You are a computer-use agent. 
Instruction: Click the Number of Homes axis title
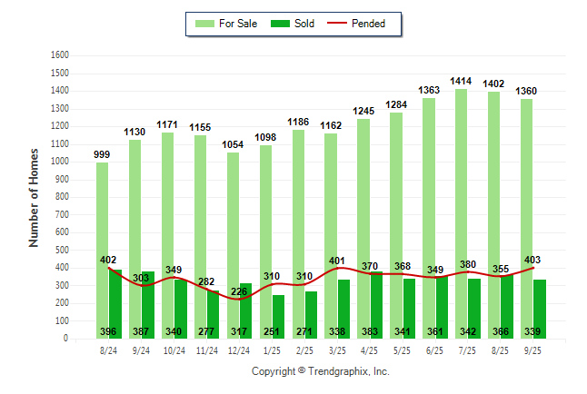(x=34, y=197)
